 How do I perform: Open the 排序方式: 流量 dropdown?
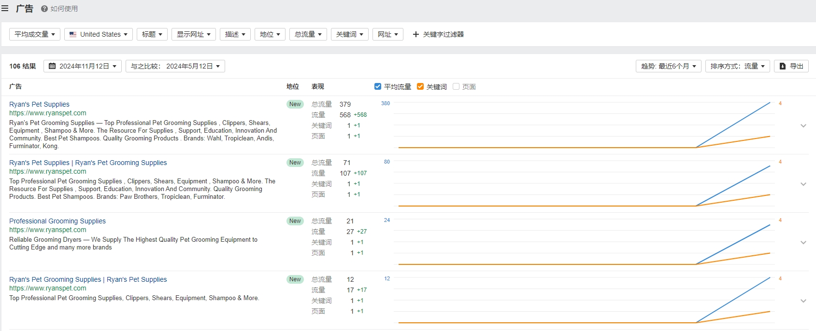coord(738,66)
